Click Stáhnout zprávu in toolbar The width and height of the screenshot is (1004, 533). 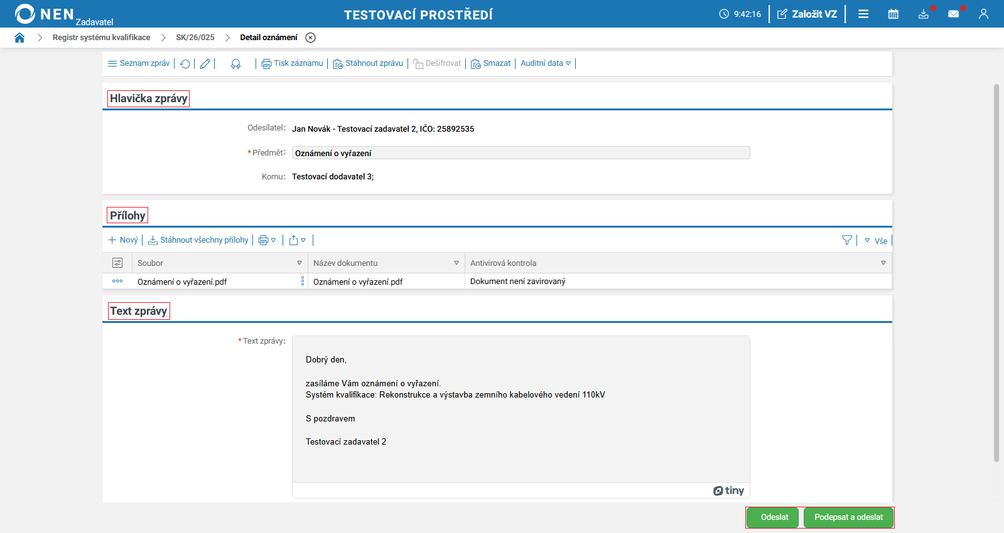368,63
